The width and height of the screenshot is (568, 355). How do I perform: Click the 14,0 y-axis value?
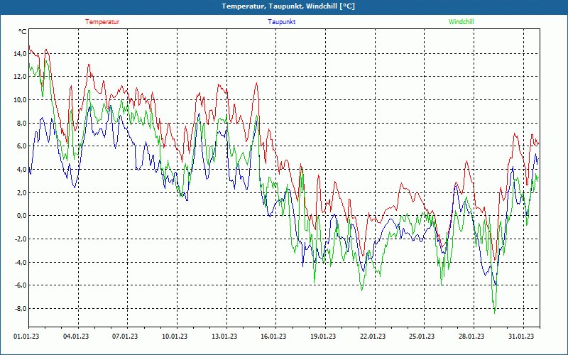(x=20, y=54)
